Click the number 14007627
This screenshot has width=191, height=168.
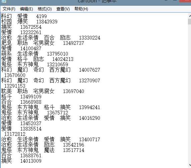[89, 70]
